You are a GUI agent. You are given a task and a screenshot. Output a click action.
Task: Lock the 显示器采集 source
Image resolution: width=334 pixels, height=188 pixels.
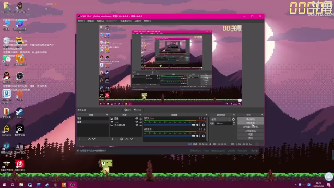140,125
